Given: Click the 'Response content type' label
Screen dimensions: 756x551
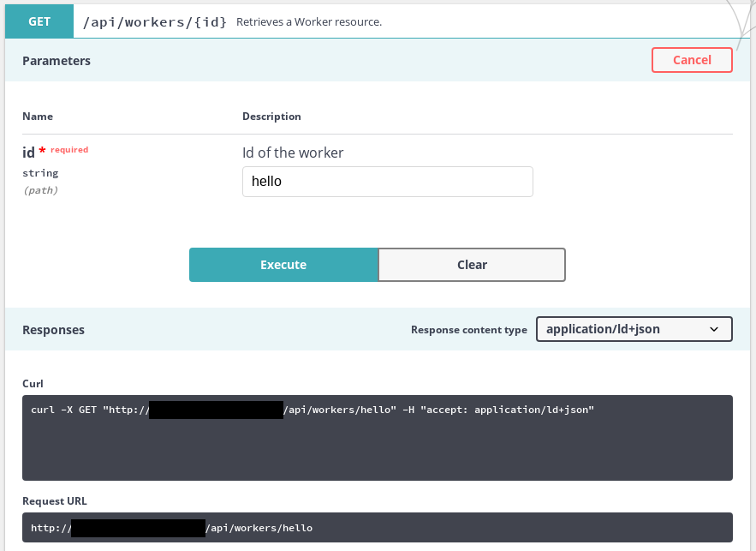Looking at the screenshot, I should (469, 330).
